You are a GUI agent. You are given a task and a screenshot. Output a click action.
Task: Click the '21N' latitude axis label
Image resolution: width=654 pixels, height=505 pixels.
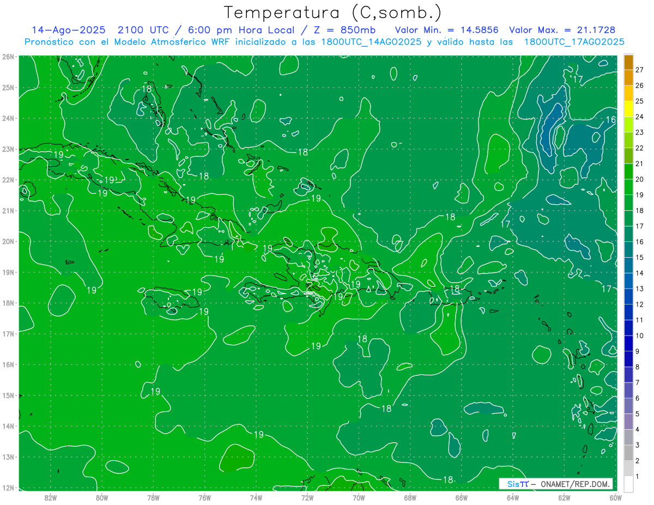coord(8,210)
